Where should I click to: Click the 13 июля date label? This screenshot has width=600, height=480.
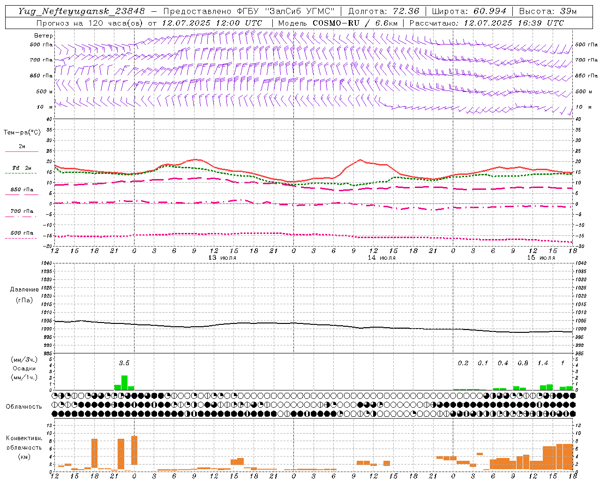[222, 258]
